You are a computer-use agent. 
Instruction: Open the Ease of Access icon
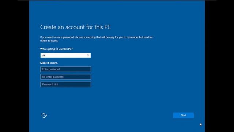[44, 115]
